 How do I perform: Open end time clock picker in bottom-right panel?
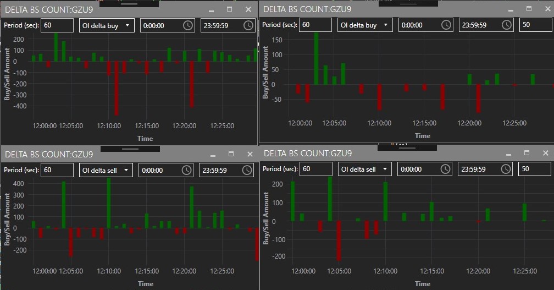(506, 169)
